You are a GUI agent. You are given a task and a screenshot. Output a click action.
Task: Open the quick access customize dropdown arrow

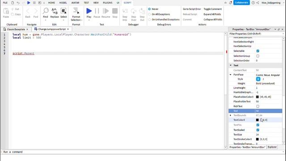tap(44, 3)
